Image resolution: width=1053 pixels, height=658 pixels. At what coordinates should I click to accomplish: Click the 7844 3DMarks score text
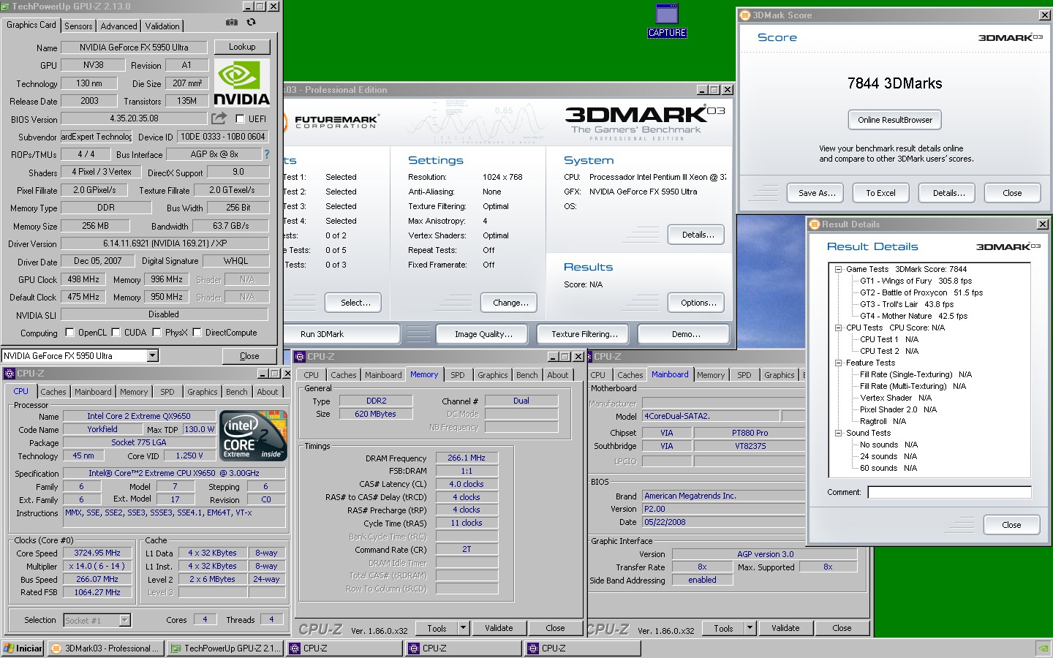894,83
